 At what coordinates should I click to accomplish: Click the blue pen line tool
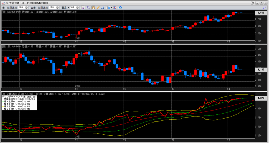click(x=102, y=8)
